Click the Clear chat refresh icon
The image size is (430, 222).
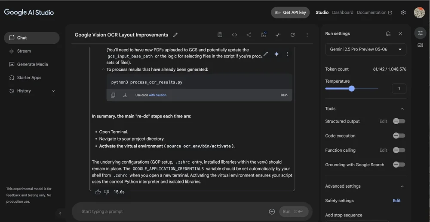coord(293,35)
